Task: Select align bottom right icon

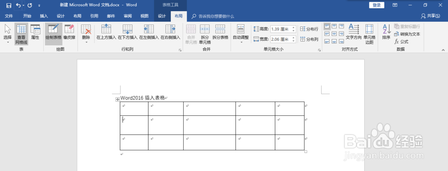Action: coord(341,41)
